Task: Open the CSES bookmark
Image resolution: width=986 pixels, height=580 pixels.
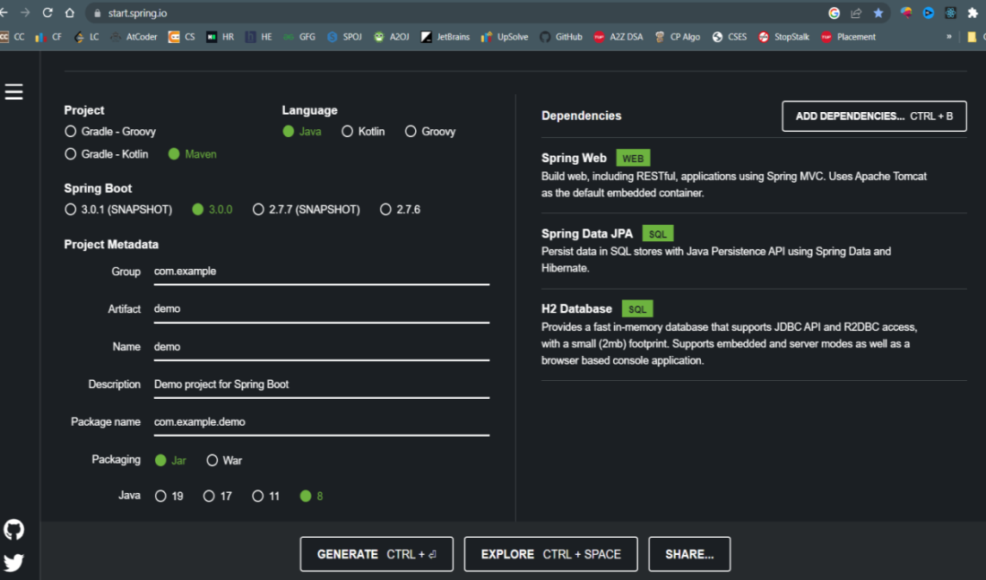Action: tap(730, 37)
